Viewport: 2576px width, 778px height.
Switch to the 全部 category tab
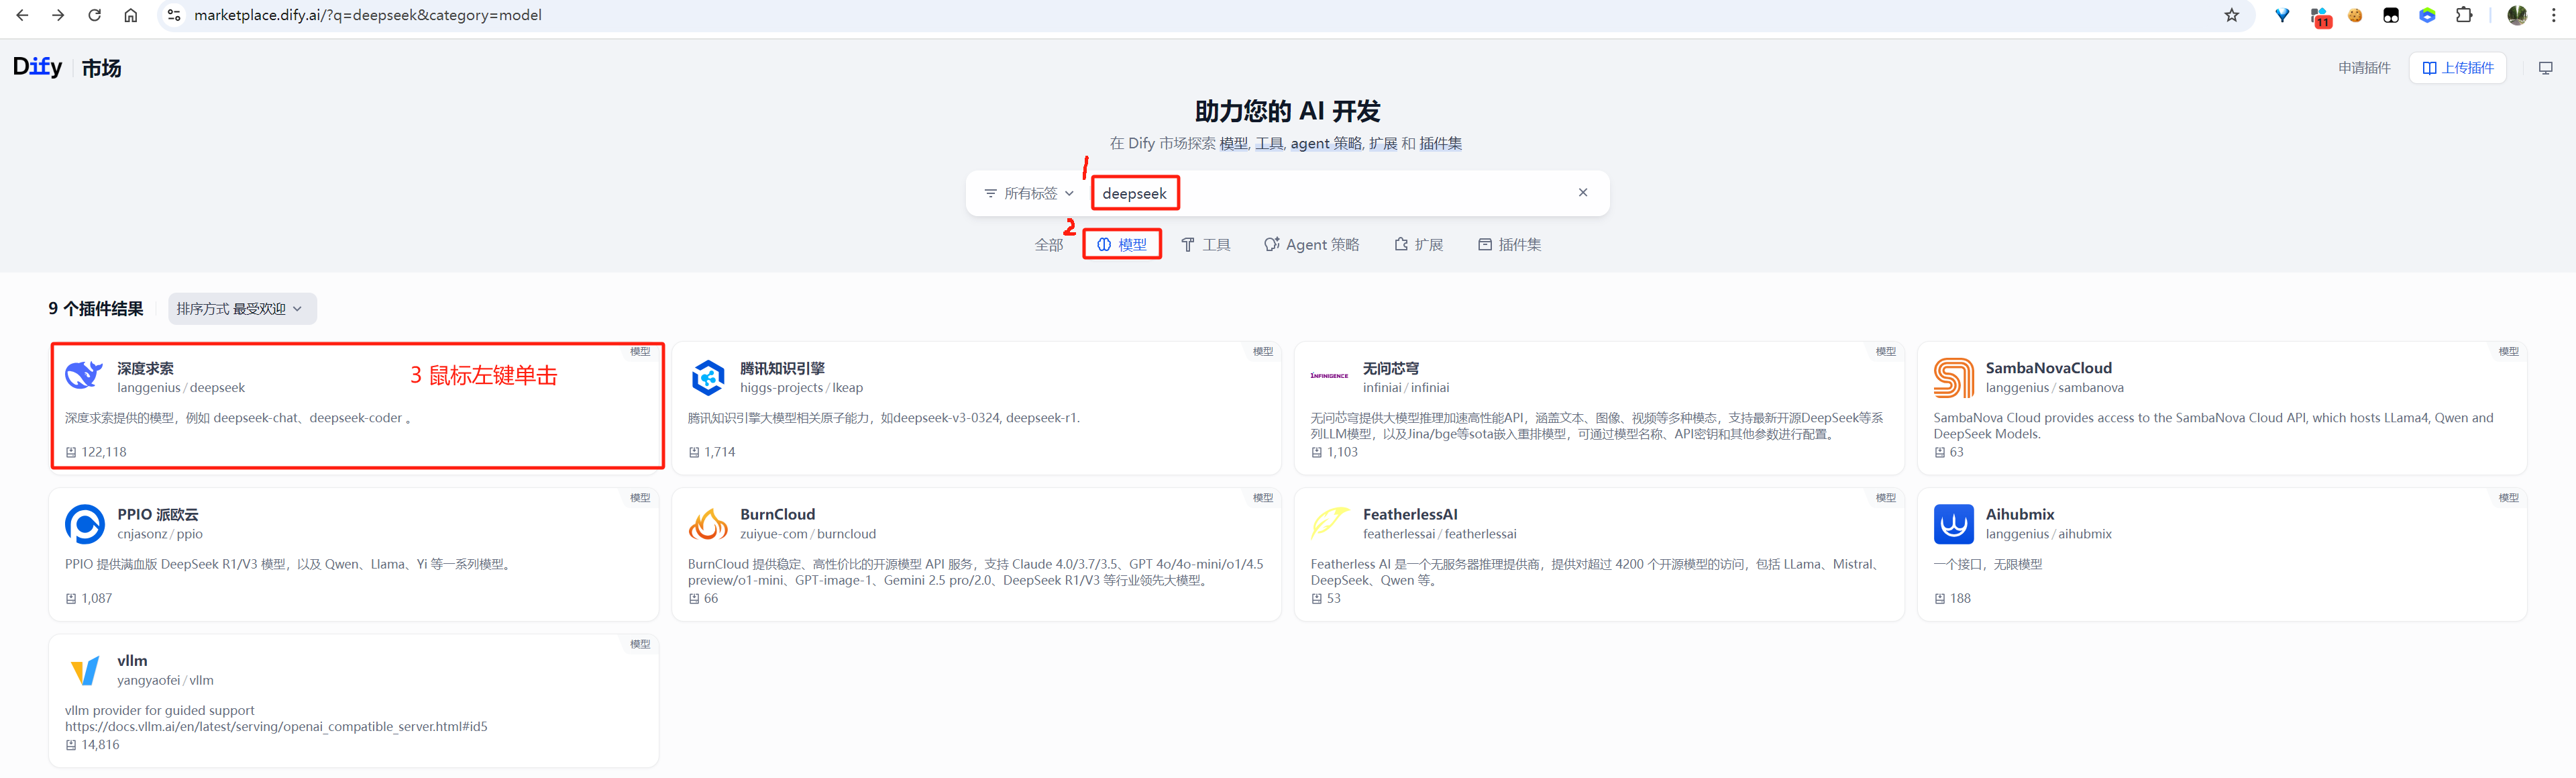click(x=1048, y=244)
